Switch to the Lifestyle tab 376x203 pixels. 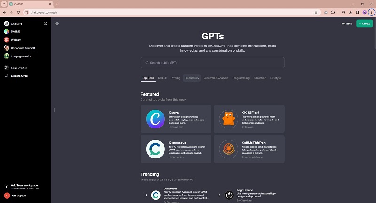coord(275,78)
